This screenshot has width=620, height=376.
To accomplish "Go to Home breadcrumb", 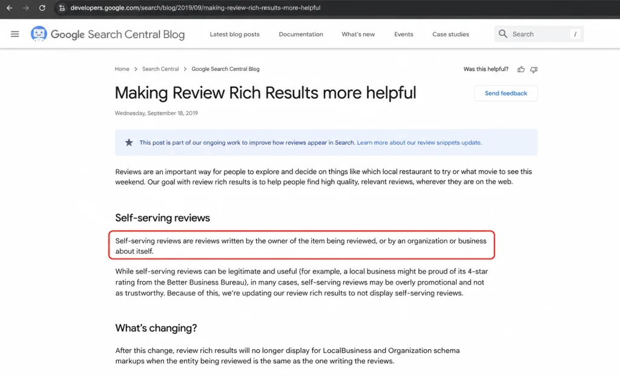I will click(x=122, y=69).
